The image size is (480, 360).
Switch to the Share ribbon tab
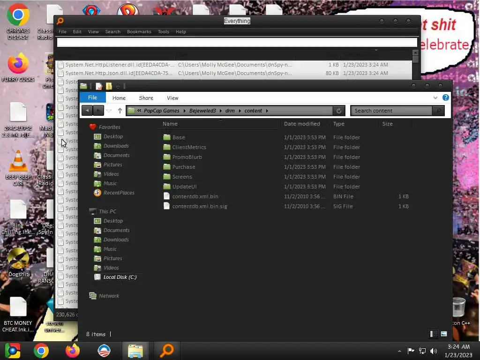point(146,98)
